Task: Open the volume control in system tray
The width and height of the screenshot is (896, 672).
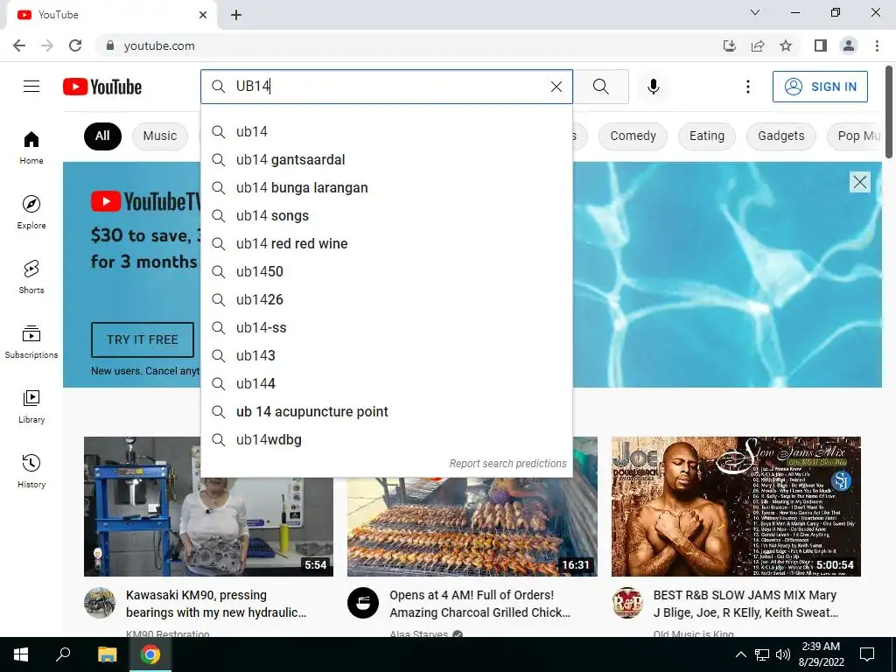Action: click(x=783, y=654)
